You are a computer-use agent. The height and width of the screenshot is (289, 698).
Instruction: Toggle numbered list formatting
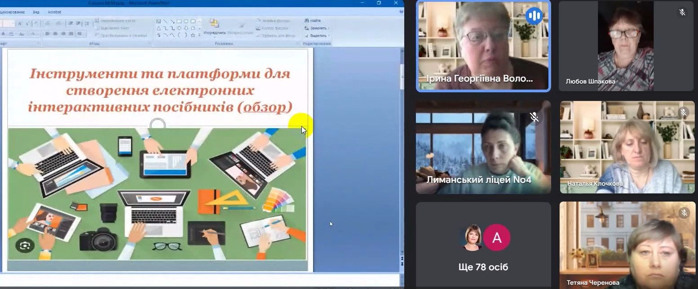(x=59, y=23)
